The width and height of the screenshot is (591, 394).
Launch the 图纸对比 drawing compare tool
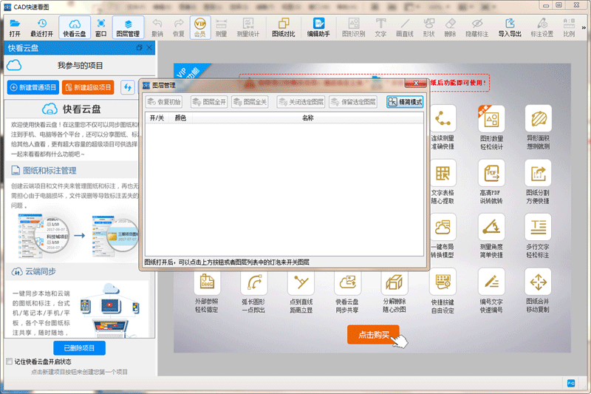tap(283, 28)
